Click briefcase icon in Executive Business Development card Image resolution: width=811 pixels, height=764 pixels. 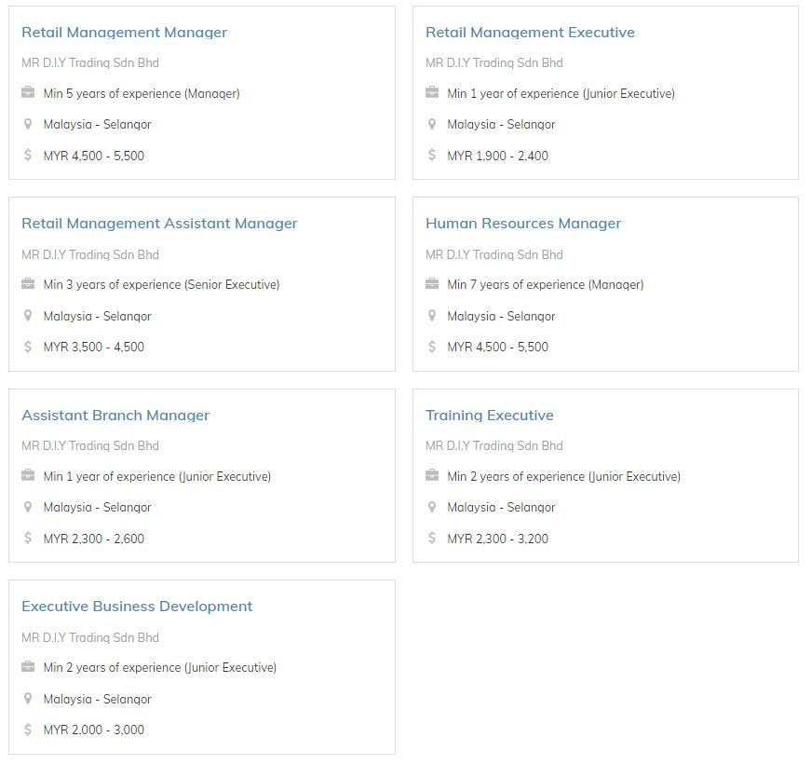click(x=28, y=667)
